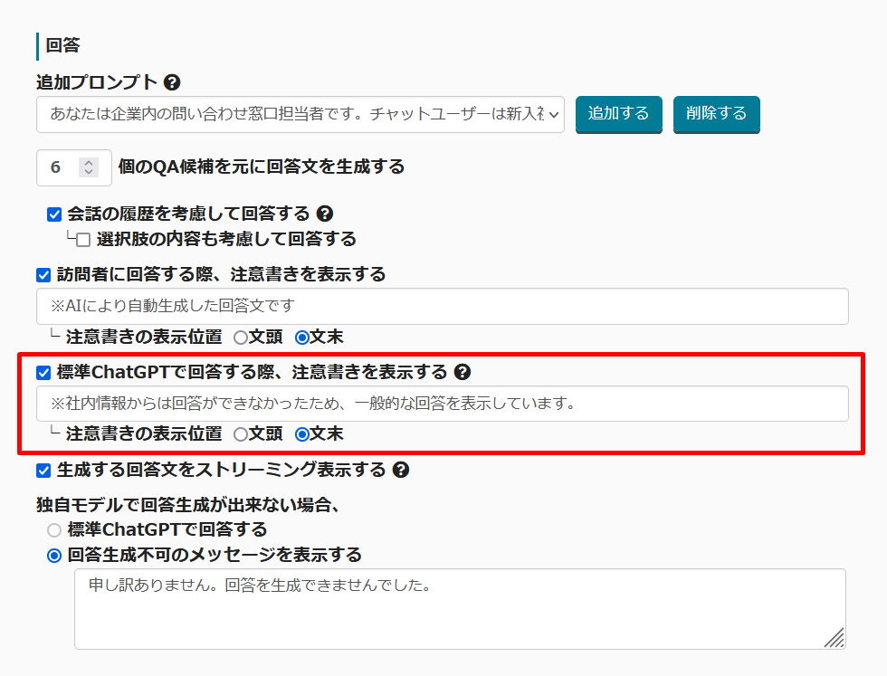Click the QA候補 number stepper arrows

[x=88, y=167]
